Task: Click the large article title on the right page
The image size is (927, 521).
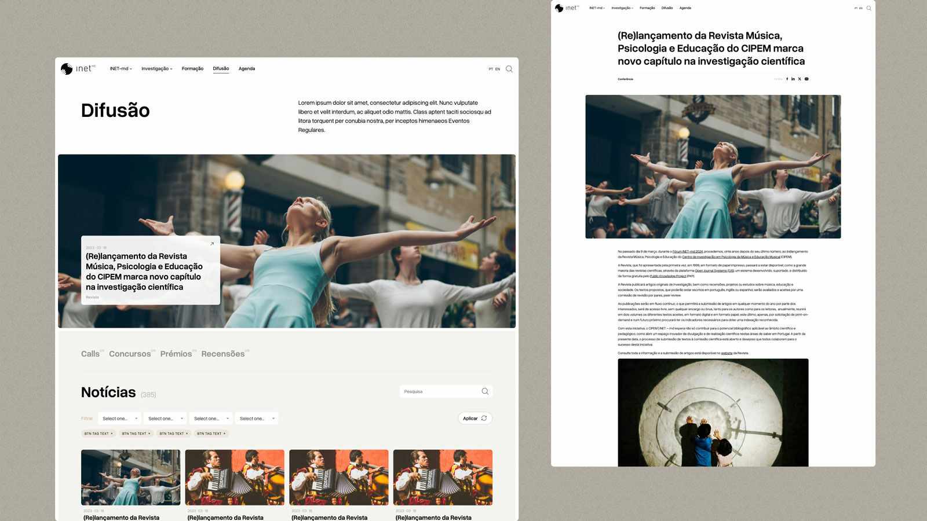Action: point(711,49)
